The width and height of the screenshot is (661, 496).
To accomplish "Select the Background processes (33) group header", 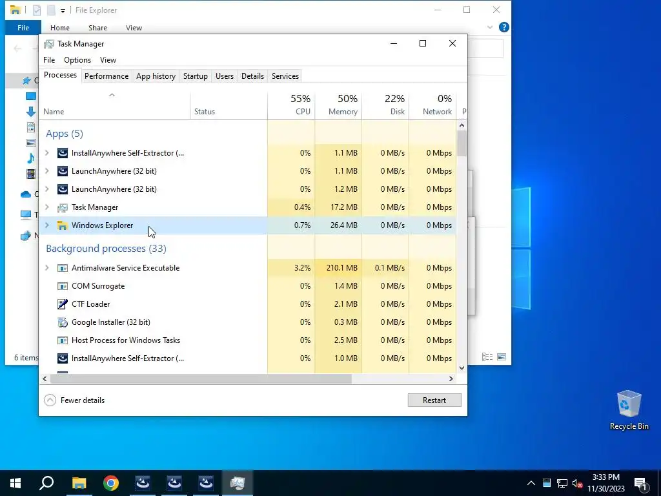I will (107, 249).
